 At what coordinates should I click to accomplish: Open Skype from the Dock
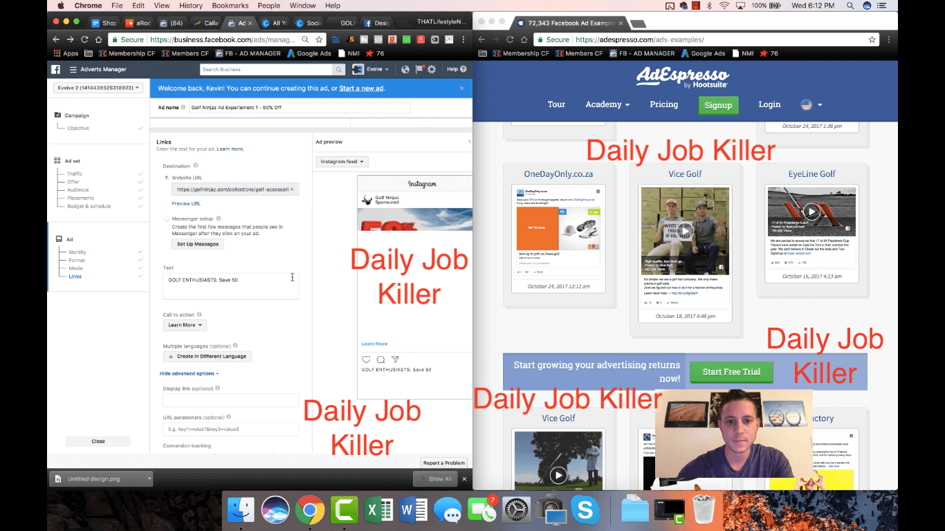(585, 511)
